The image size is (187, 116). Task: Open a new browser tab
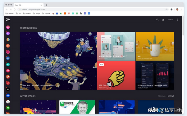pyautogui.click(x=46, y=5)
